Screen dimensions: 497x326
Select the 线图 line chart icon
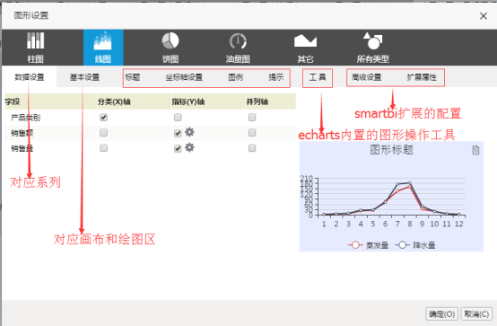coord(102,41)
